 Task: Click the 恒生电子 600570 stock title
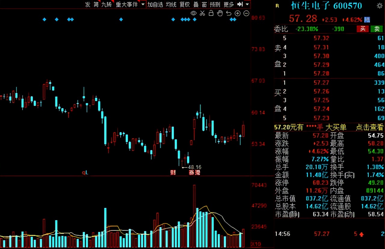pos(326,5)
